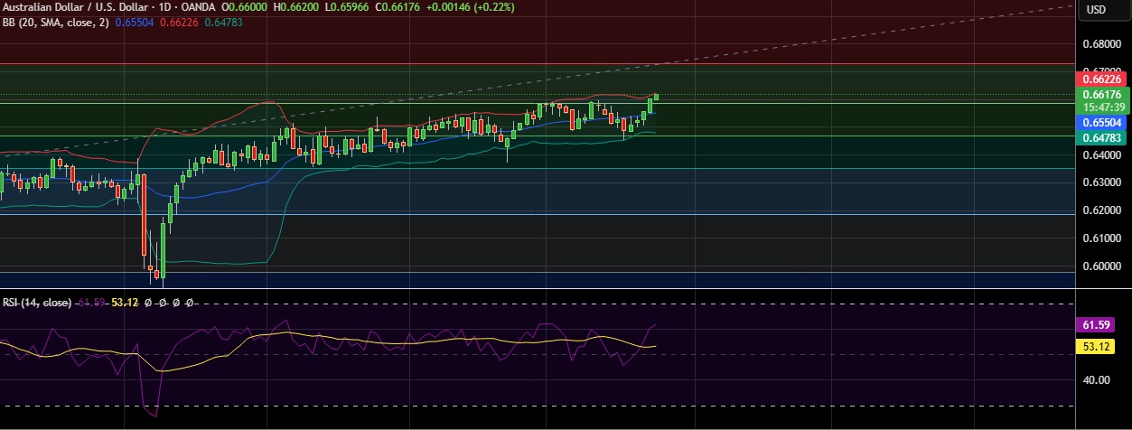The width and height of the screenshot is (1132, 430).
Task: Click the RSI (14, close) indicator label
Action: coord(35,303)
